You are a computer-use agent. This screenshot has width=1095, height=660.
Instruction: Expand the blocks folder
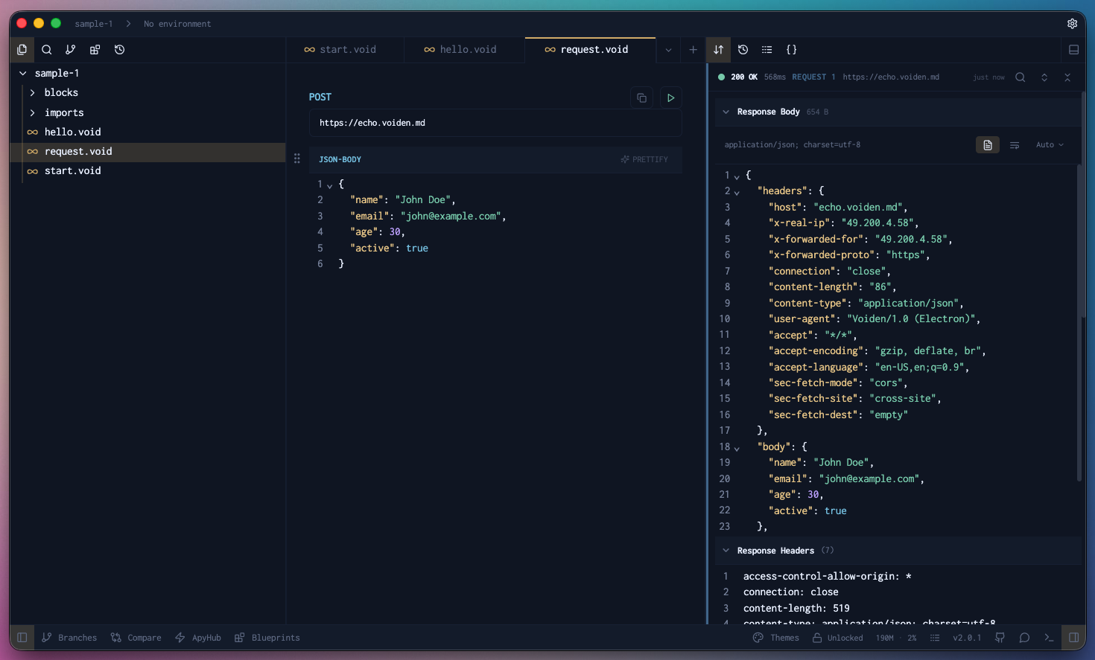pyautogui.click(x=32, y=93)
